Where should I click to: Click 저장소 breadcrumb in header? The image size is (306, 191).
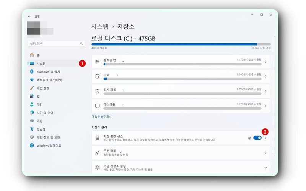[x=126, y=26]
